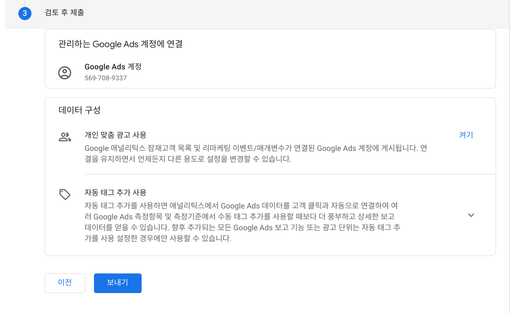Viewport: 510px width, 314px height.
Task: Click the Google Ads 계정 label
Action: pos(113,67)
